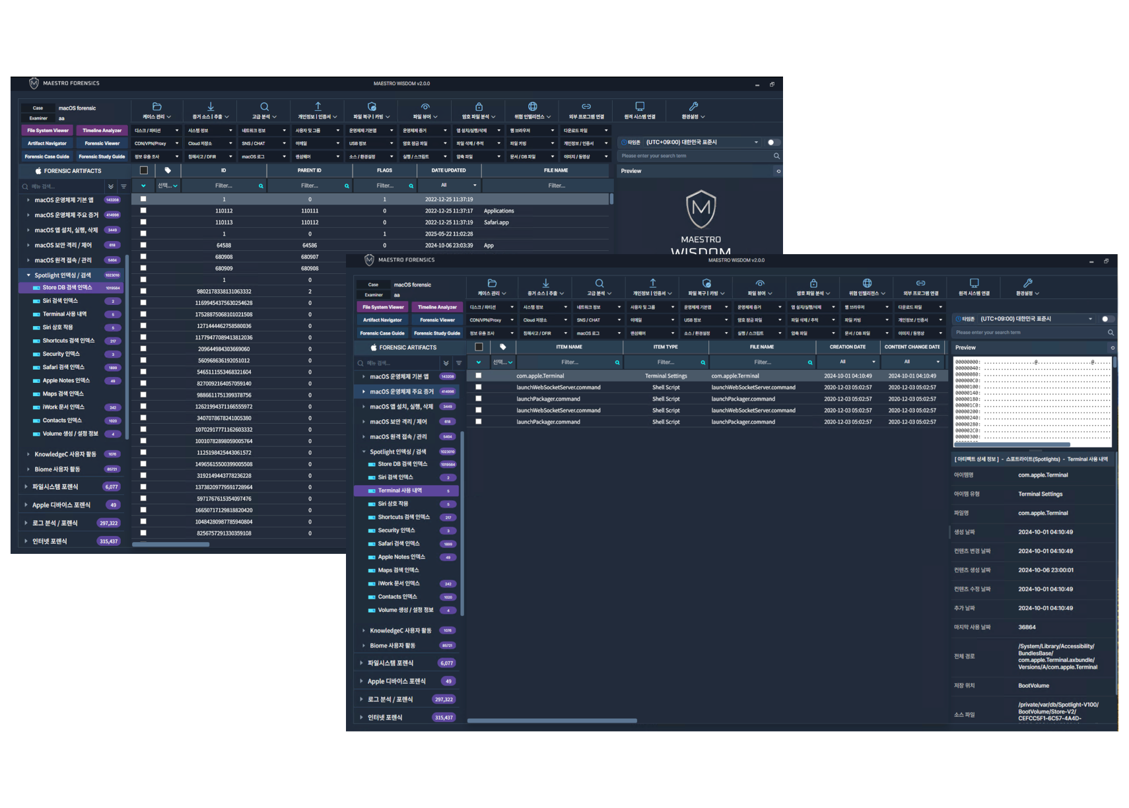Click Artifact Navigator button in back window
Screen dimensions: 1129x808
(x=47, y=143)
